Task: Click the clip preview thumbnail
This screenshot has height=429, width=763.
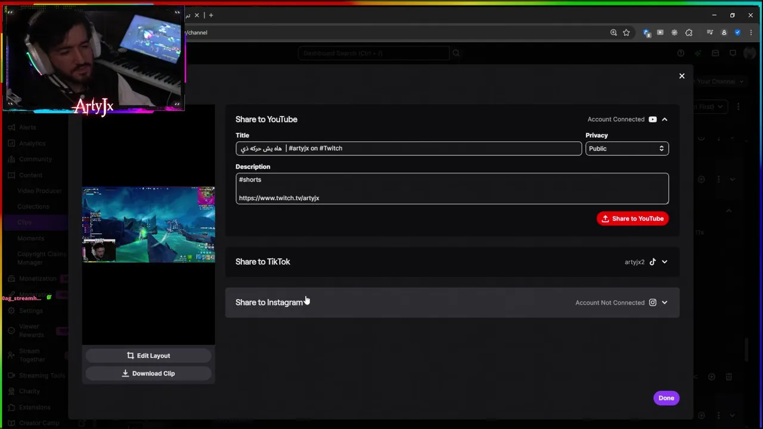Action: (x=148, y=225)
